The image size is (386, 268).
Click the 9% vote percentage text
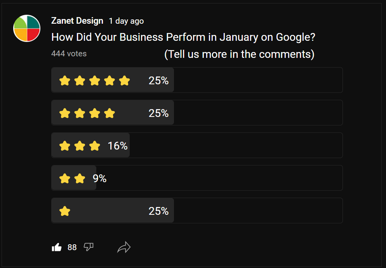point(99,178)
